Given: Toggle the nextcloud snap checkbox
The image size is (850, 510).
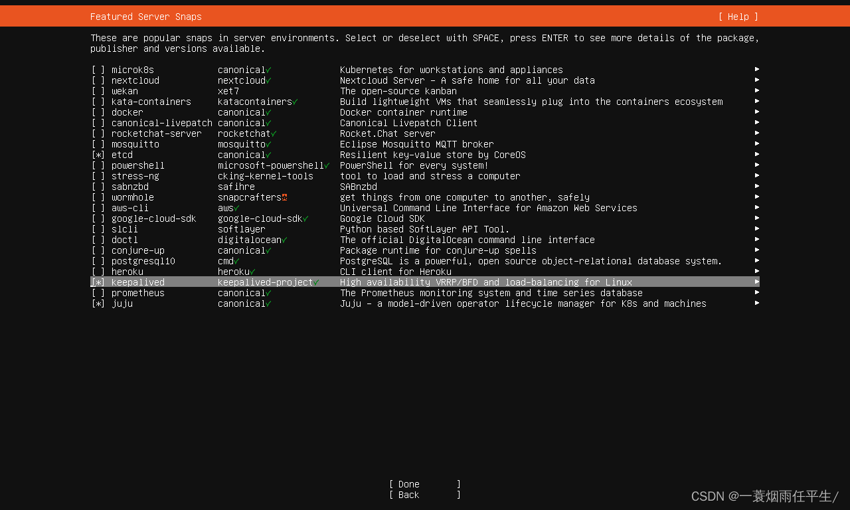Looking at the screenshot, I should point(98,80).
